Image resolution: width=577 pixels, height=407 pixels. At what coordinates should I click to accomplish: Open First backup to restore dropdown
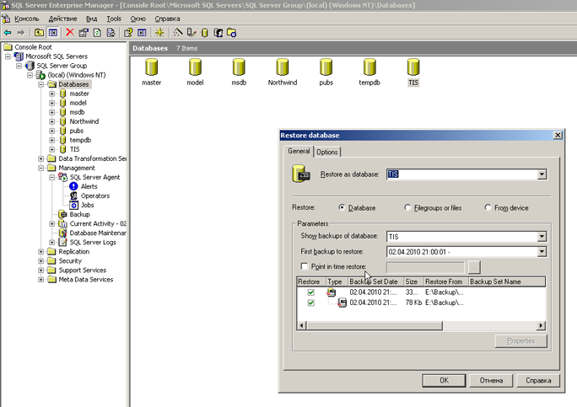[542, 252]
